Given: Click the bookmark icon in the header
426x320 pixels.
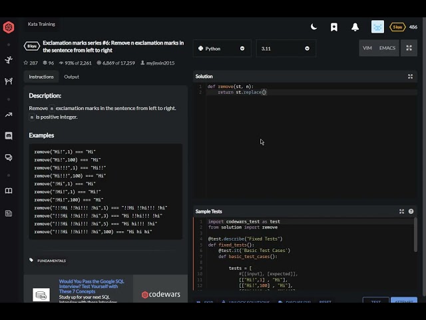Looking at the screenshot, I should coord(334,27).
